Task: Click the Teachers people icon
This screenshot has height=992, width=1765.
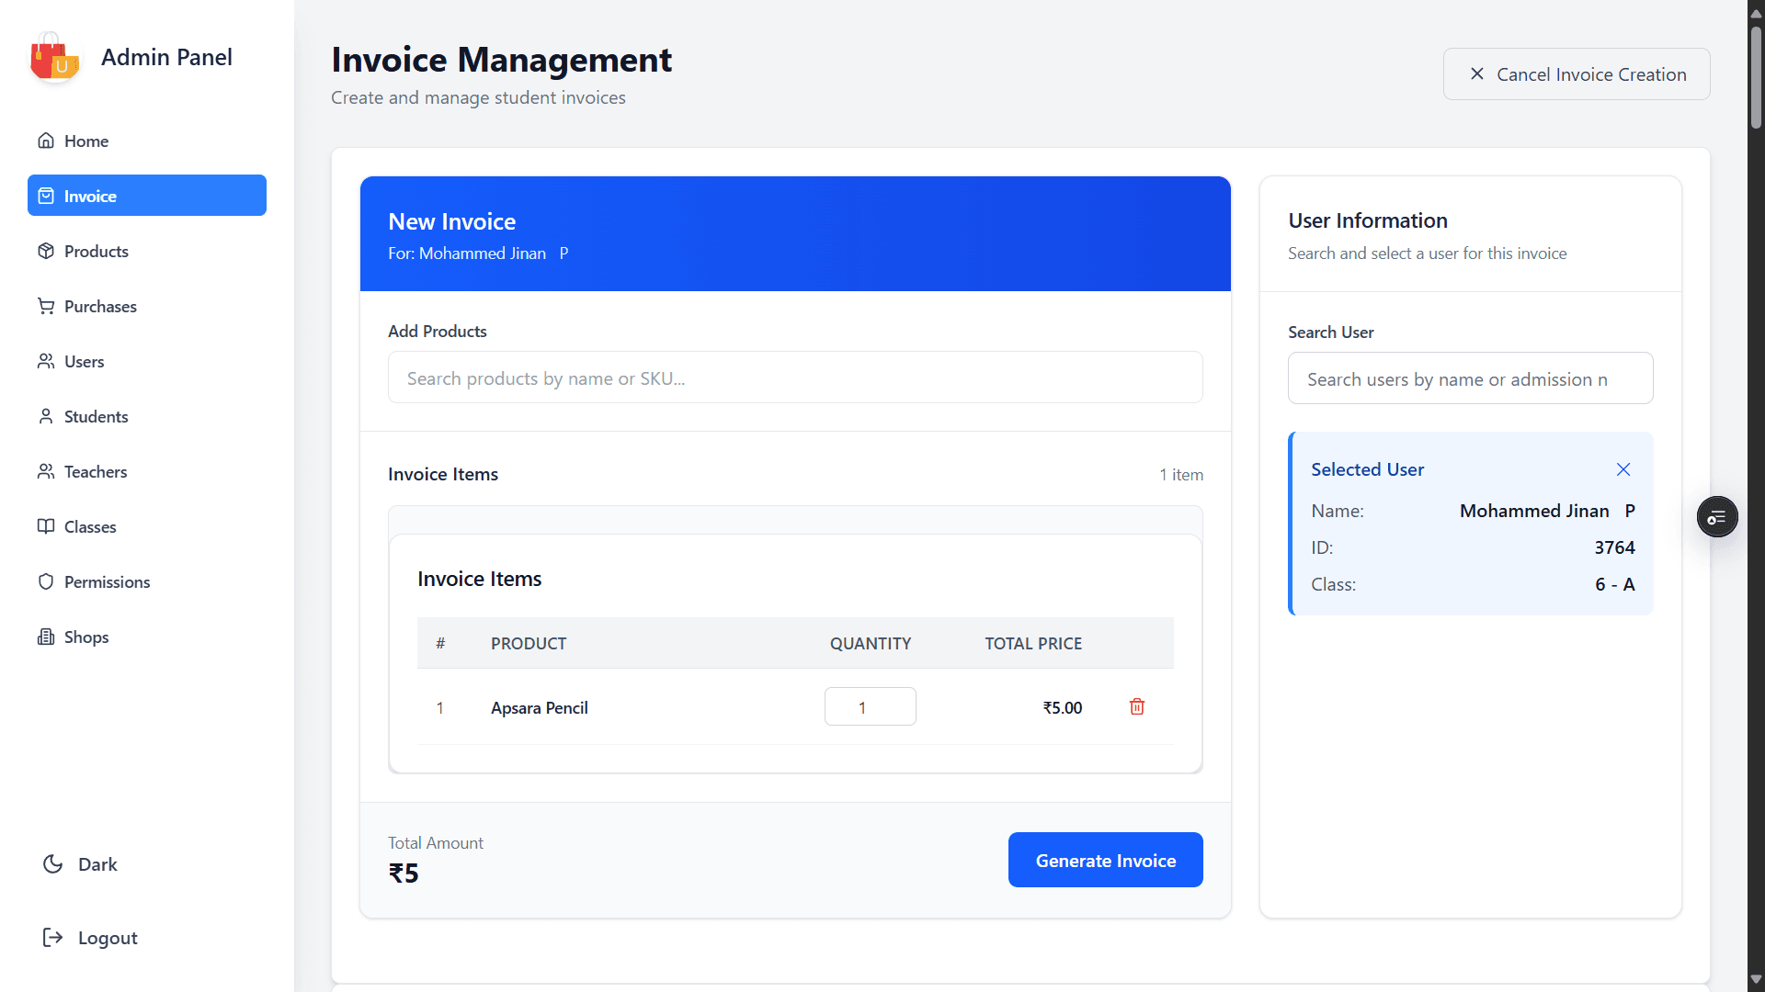Action: 46,471
